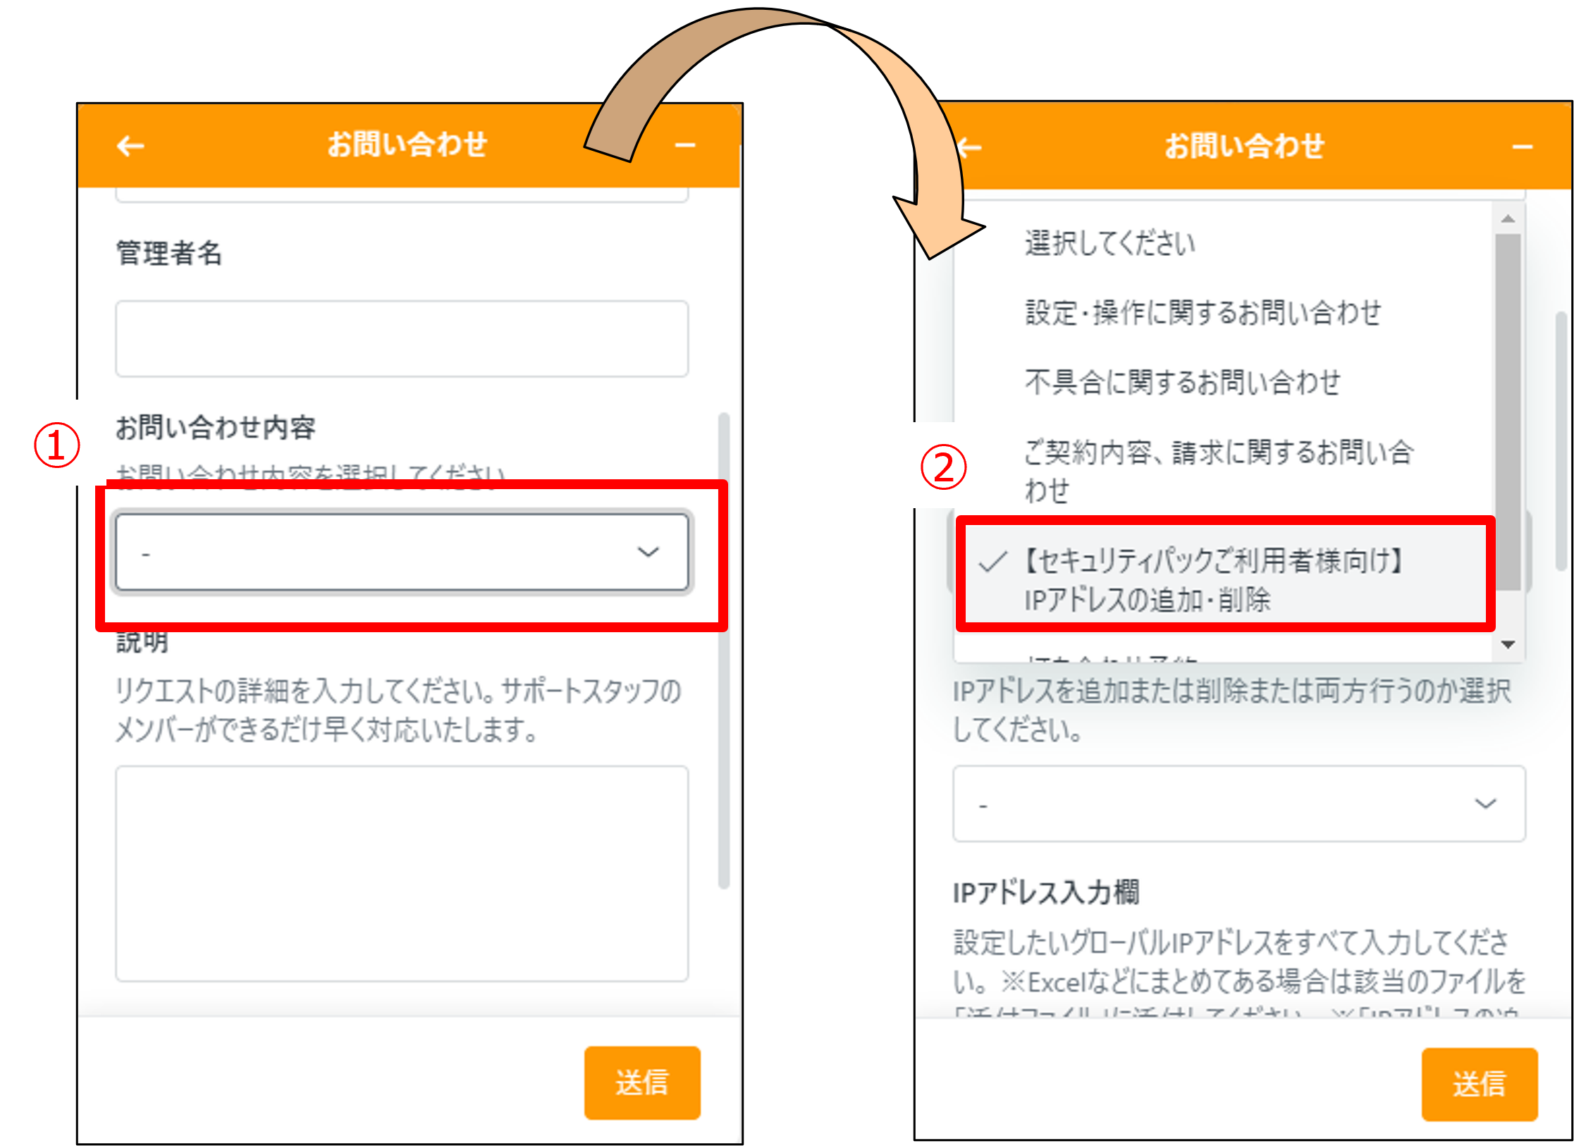1574x1146 pixels.
Task: Open IP address add/delete selection dropdown
Action: click(x=1238, y=803)
